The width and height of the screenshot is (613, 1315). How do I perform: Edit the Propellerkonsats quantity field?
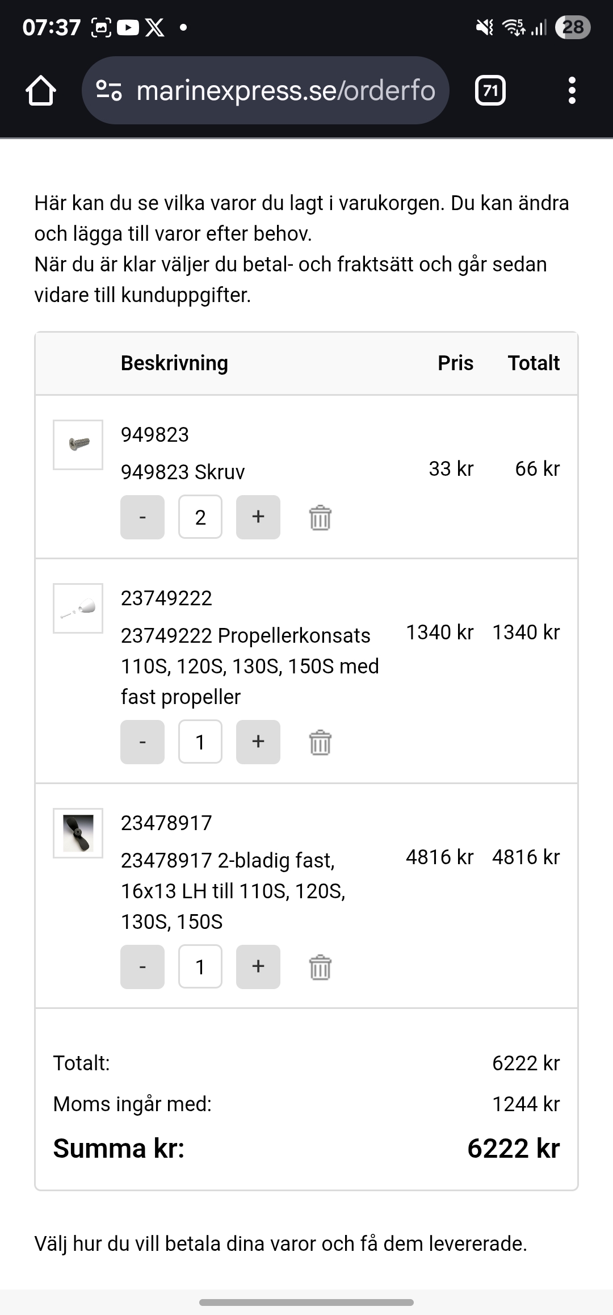pyautogui.click(x=200, y=742)
